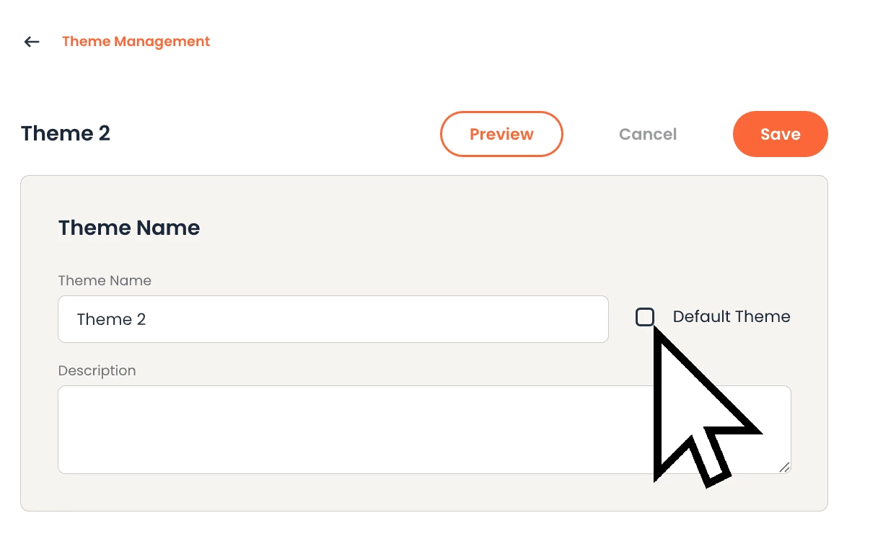Open the Theme Management breadcrumb link
The height and width of the screenshot is (536, 896).
pos(136,42)
